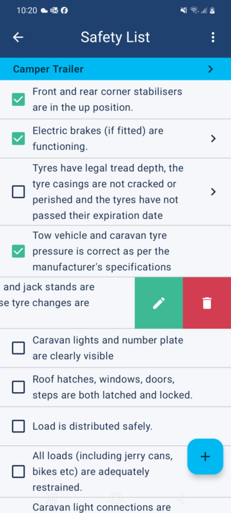Open the three-dot overflow menu
Screen dimensions: 231x513
(x=213, y=37)
